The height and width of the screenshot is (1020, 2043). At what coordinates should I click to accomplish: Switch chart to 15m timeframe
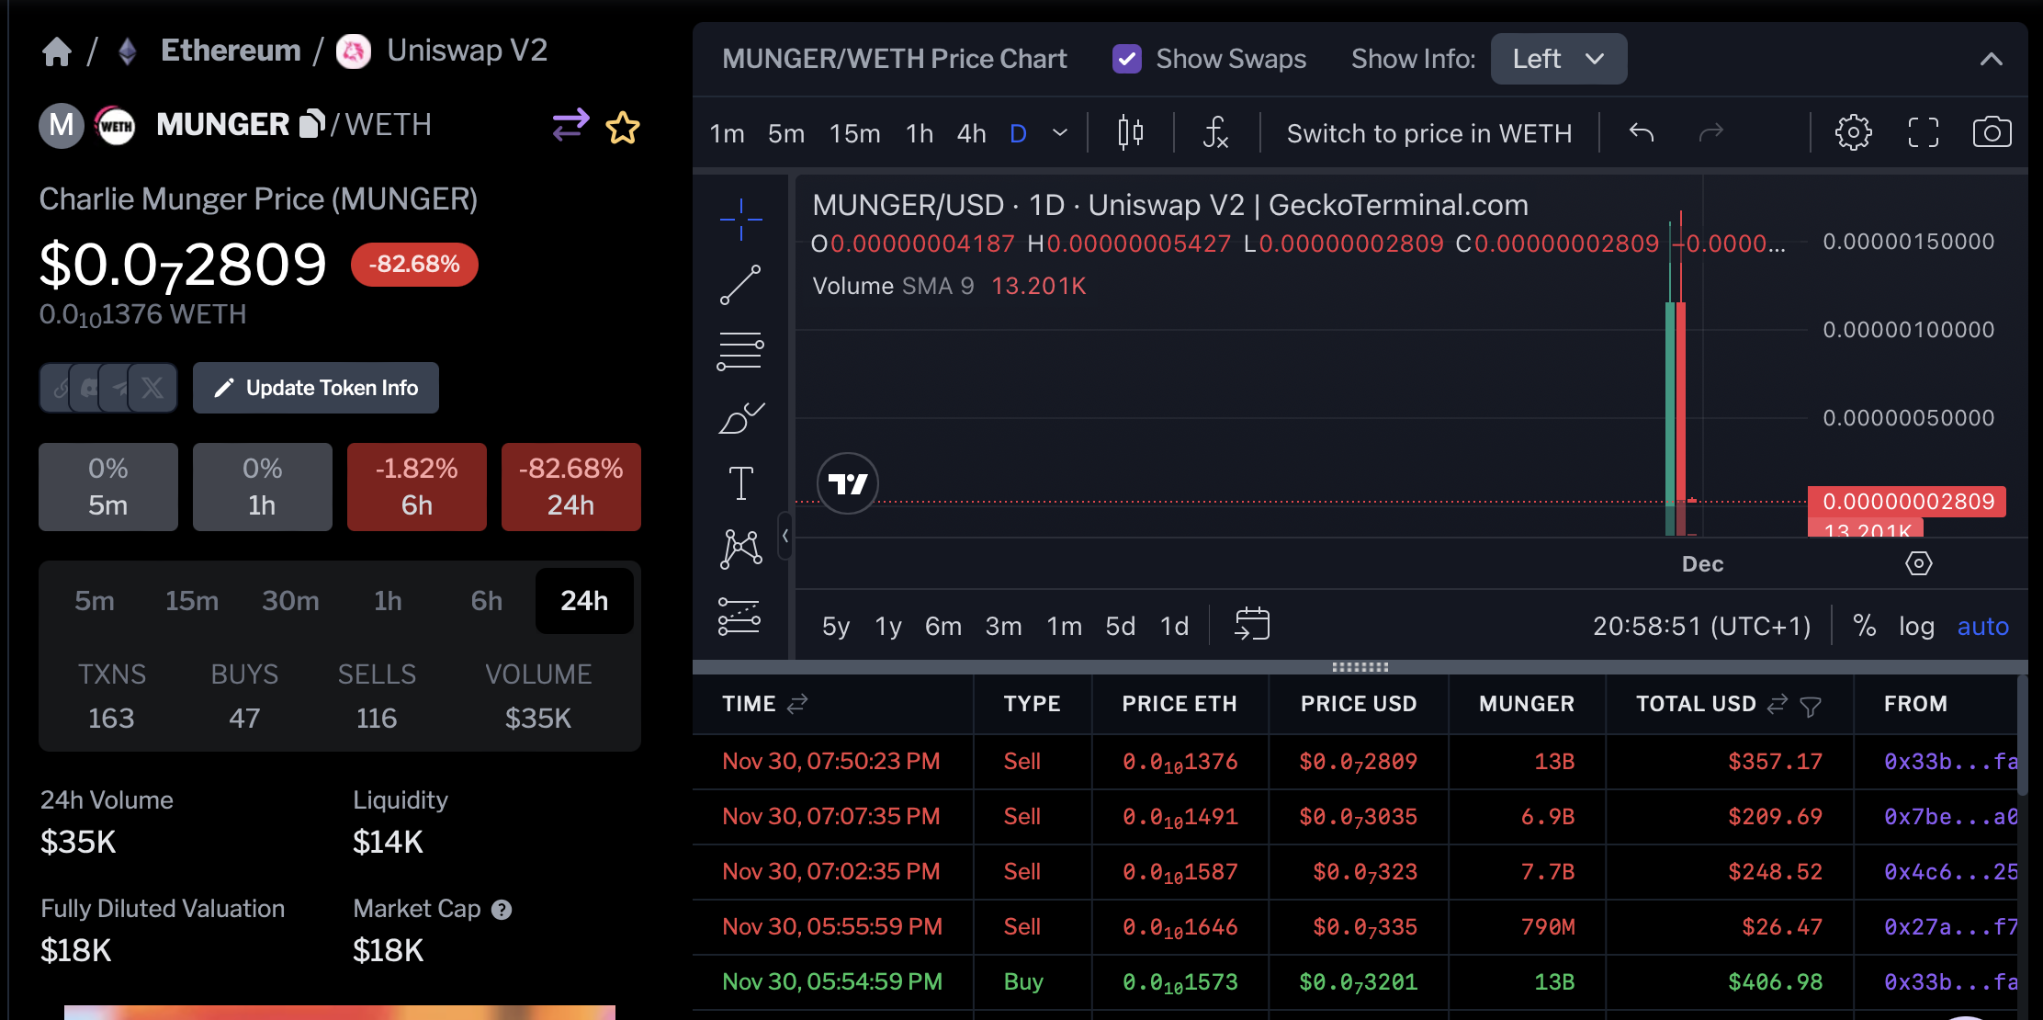[854, 134]
